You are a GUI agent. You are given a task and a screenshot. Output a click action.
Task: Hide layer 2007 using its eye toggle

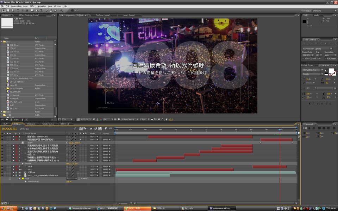[x=2, y=170]
